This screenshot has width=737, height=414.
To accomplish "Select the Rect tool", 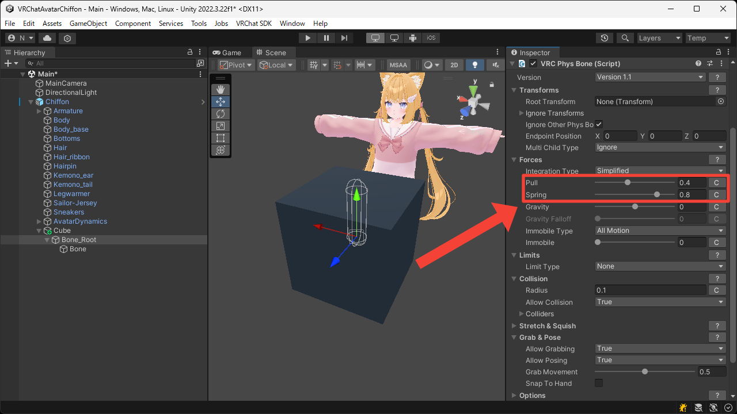I will tap(221, 138).
